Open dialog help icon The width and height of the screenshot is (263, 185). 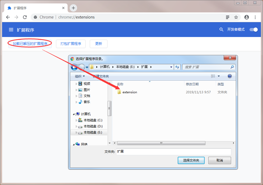(230, 76)
